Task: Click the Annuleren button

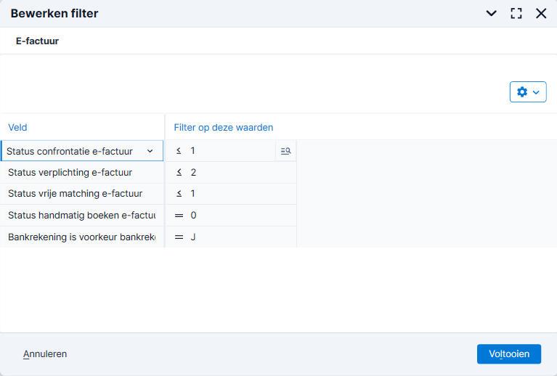Action: tap(45, 354)
